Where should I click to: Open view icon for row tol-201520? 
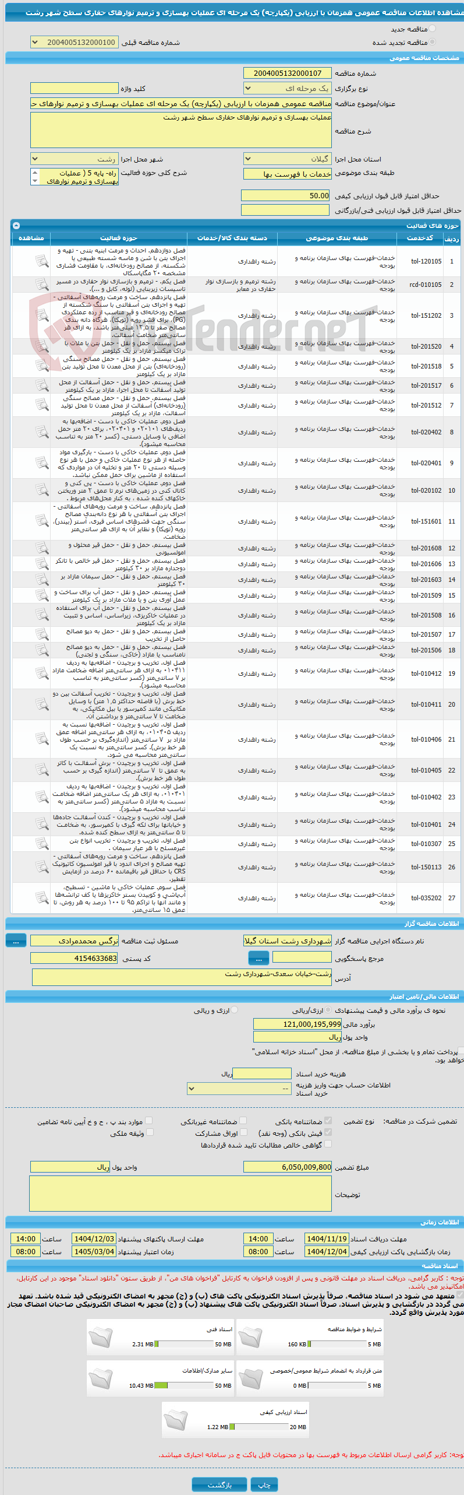click(x=42, y=346)
